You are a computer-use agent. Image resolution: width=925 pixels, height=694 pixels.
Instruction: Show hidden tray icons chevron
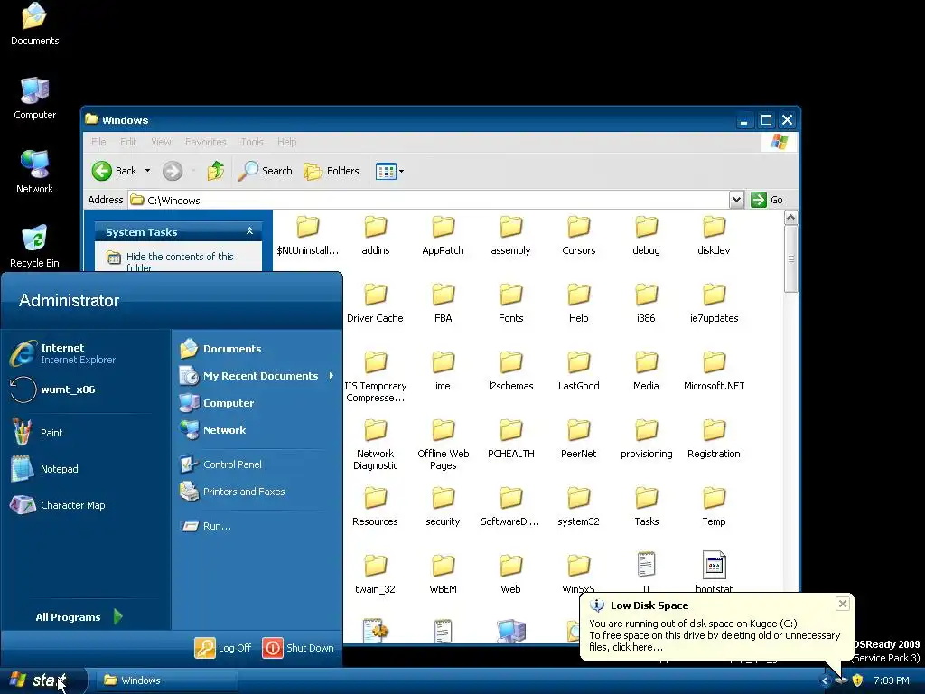click(824, 681)
